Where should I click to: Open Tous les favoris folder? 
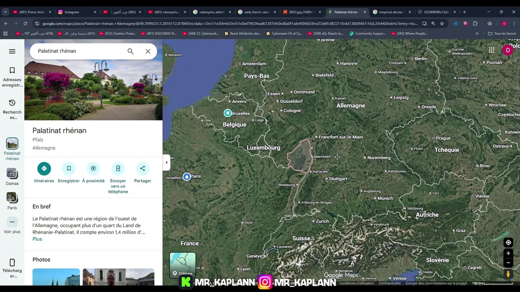click(x=502, y=34)
